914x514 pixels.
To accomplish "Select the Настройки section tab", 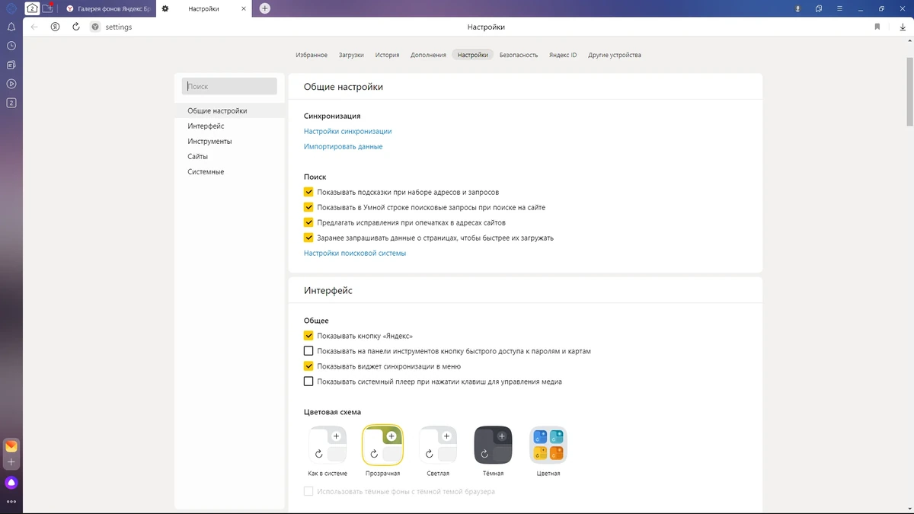I will click(473, 55).
